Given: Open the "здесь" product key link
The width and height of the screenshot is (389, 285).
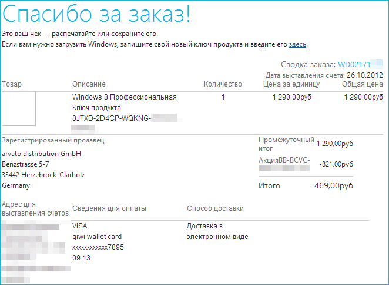Looking at the screenshot, I should 297,44.
